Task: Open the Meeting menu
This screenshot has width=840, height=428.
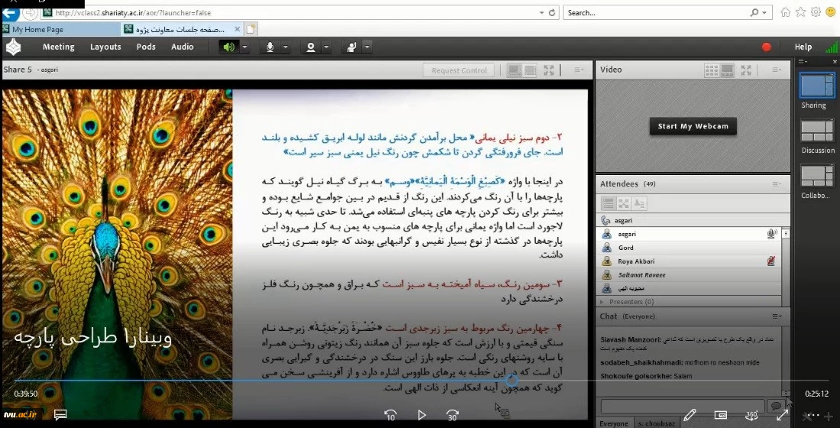Action: point(58,47)
